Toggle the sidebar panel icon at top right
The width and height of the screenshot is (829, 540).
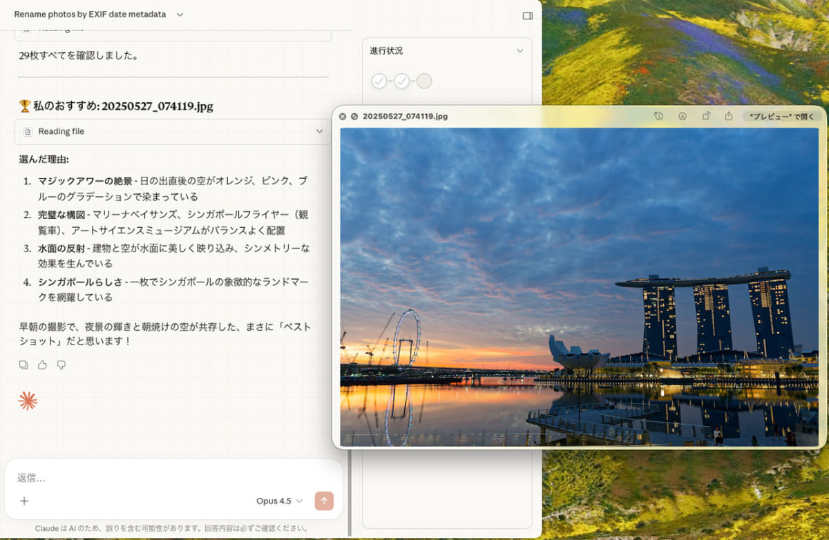[x=528, y=15]
